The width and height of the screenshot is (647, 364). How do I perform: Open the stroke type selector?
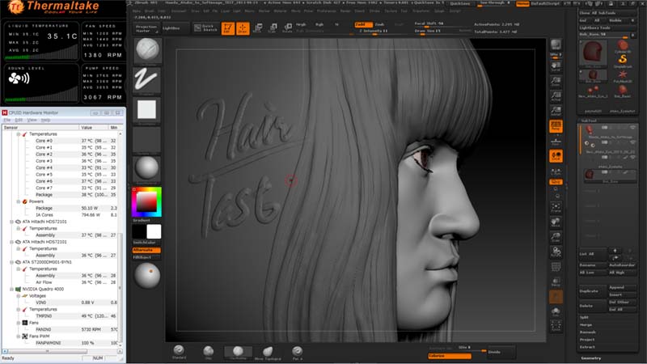tap(147, 80)
